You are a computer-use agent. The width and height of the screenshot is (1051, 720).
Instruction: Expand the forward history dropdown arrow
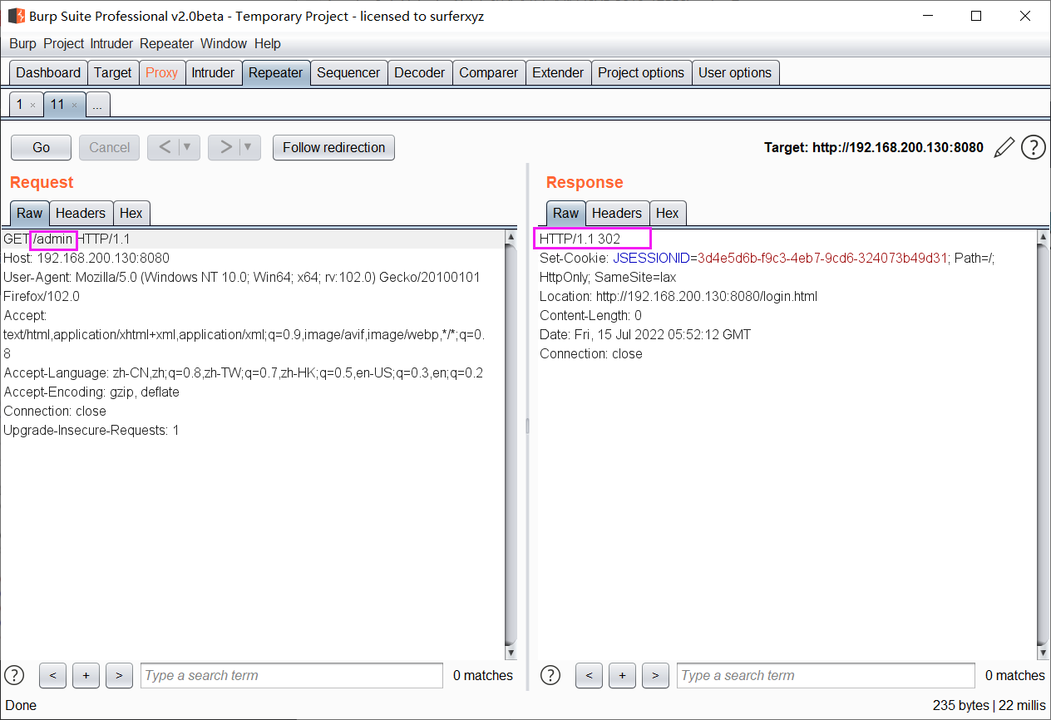point(249,147)
